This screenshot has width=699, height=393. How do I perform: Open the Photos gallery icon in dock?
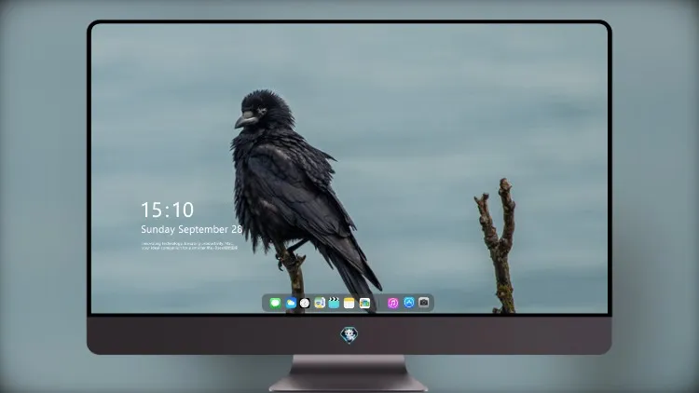coord(364,303)
